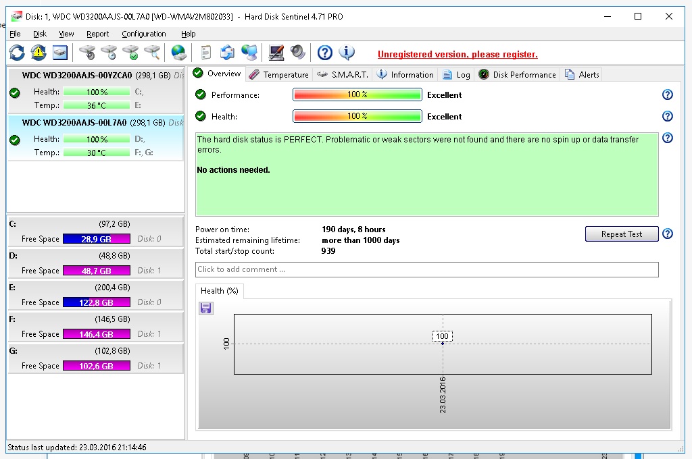Save the Health graph with floppy icon

(206, 308)
